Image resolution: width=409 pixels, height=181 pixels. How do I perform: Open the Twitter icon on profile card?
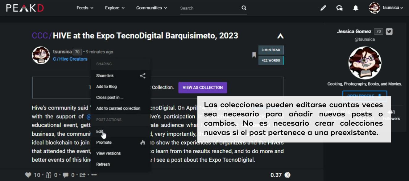point(389,31)
